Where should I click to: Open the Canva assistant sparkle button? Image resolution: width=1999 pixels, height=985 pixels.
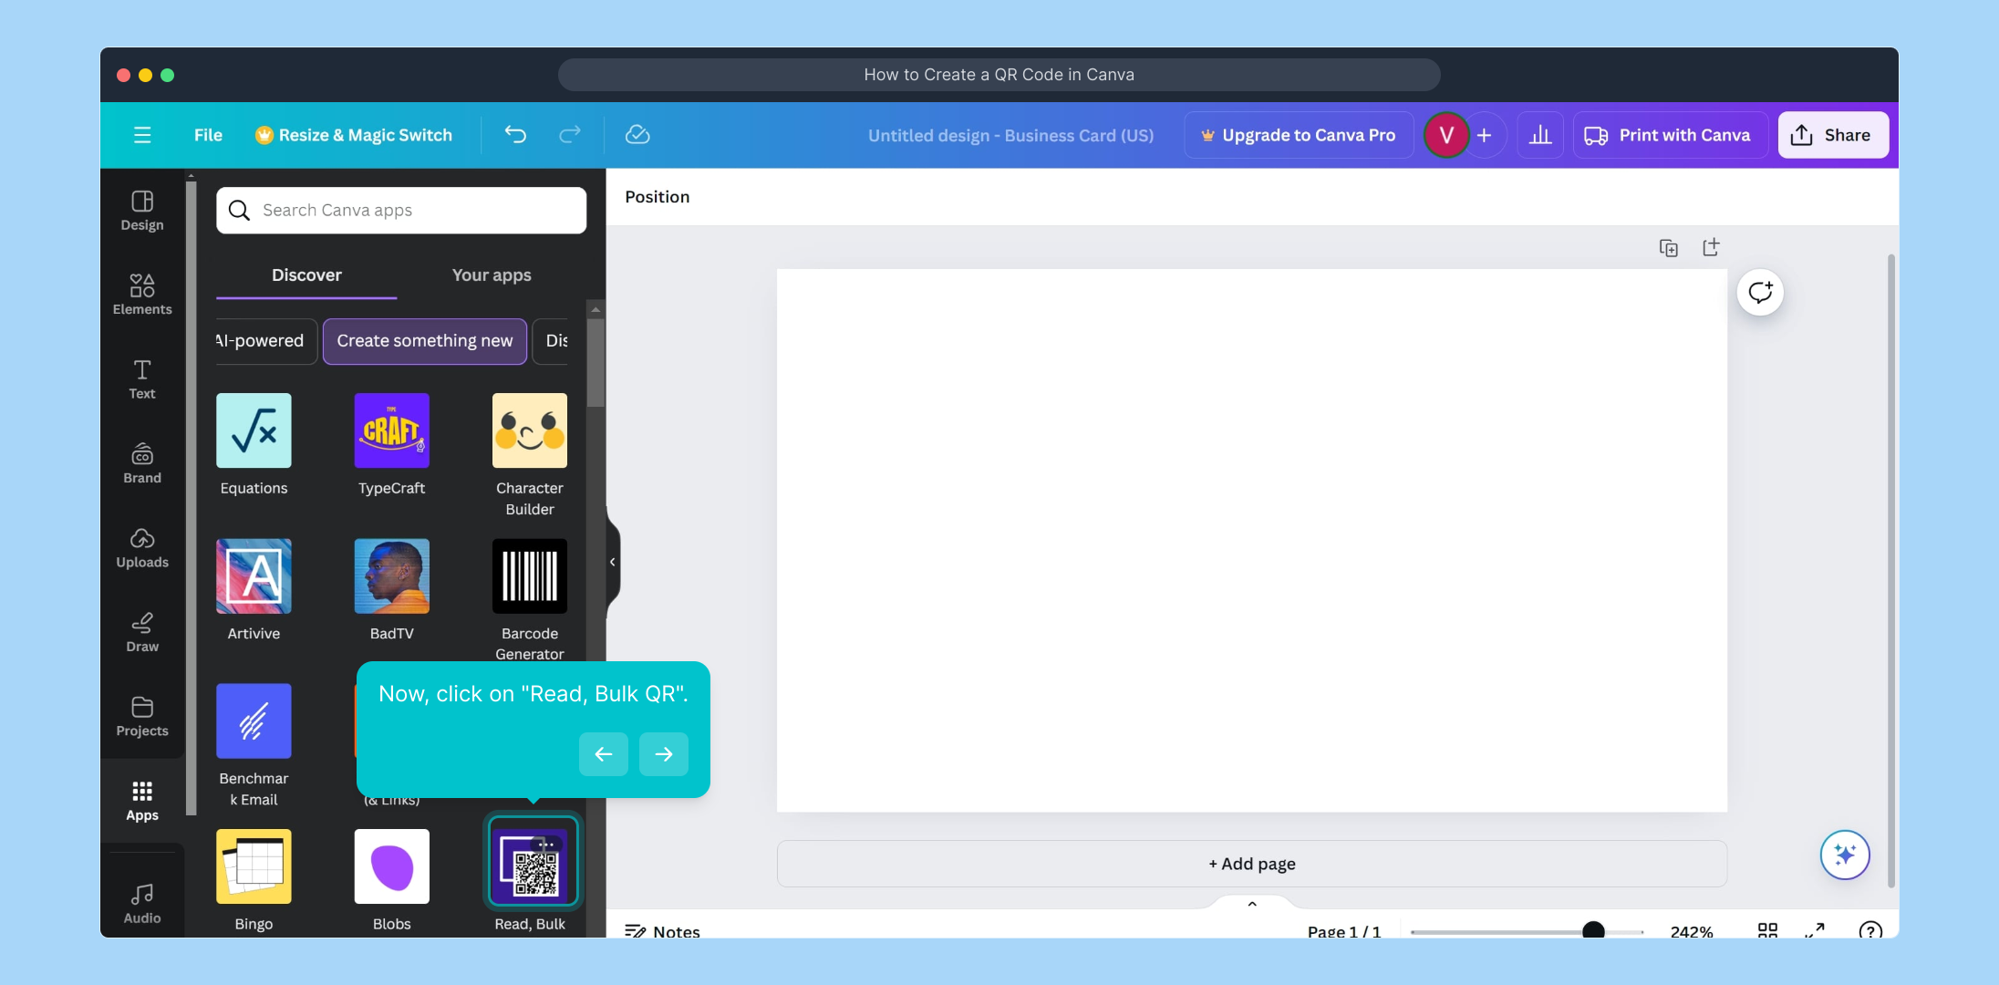(x=1845, y=855)
